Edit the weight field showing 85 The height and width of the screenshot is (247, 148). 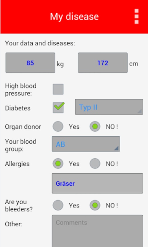(x=30, y=63)
